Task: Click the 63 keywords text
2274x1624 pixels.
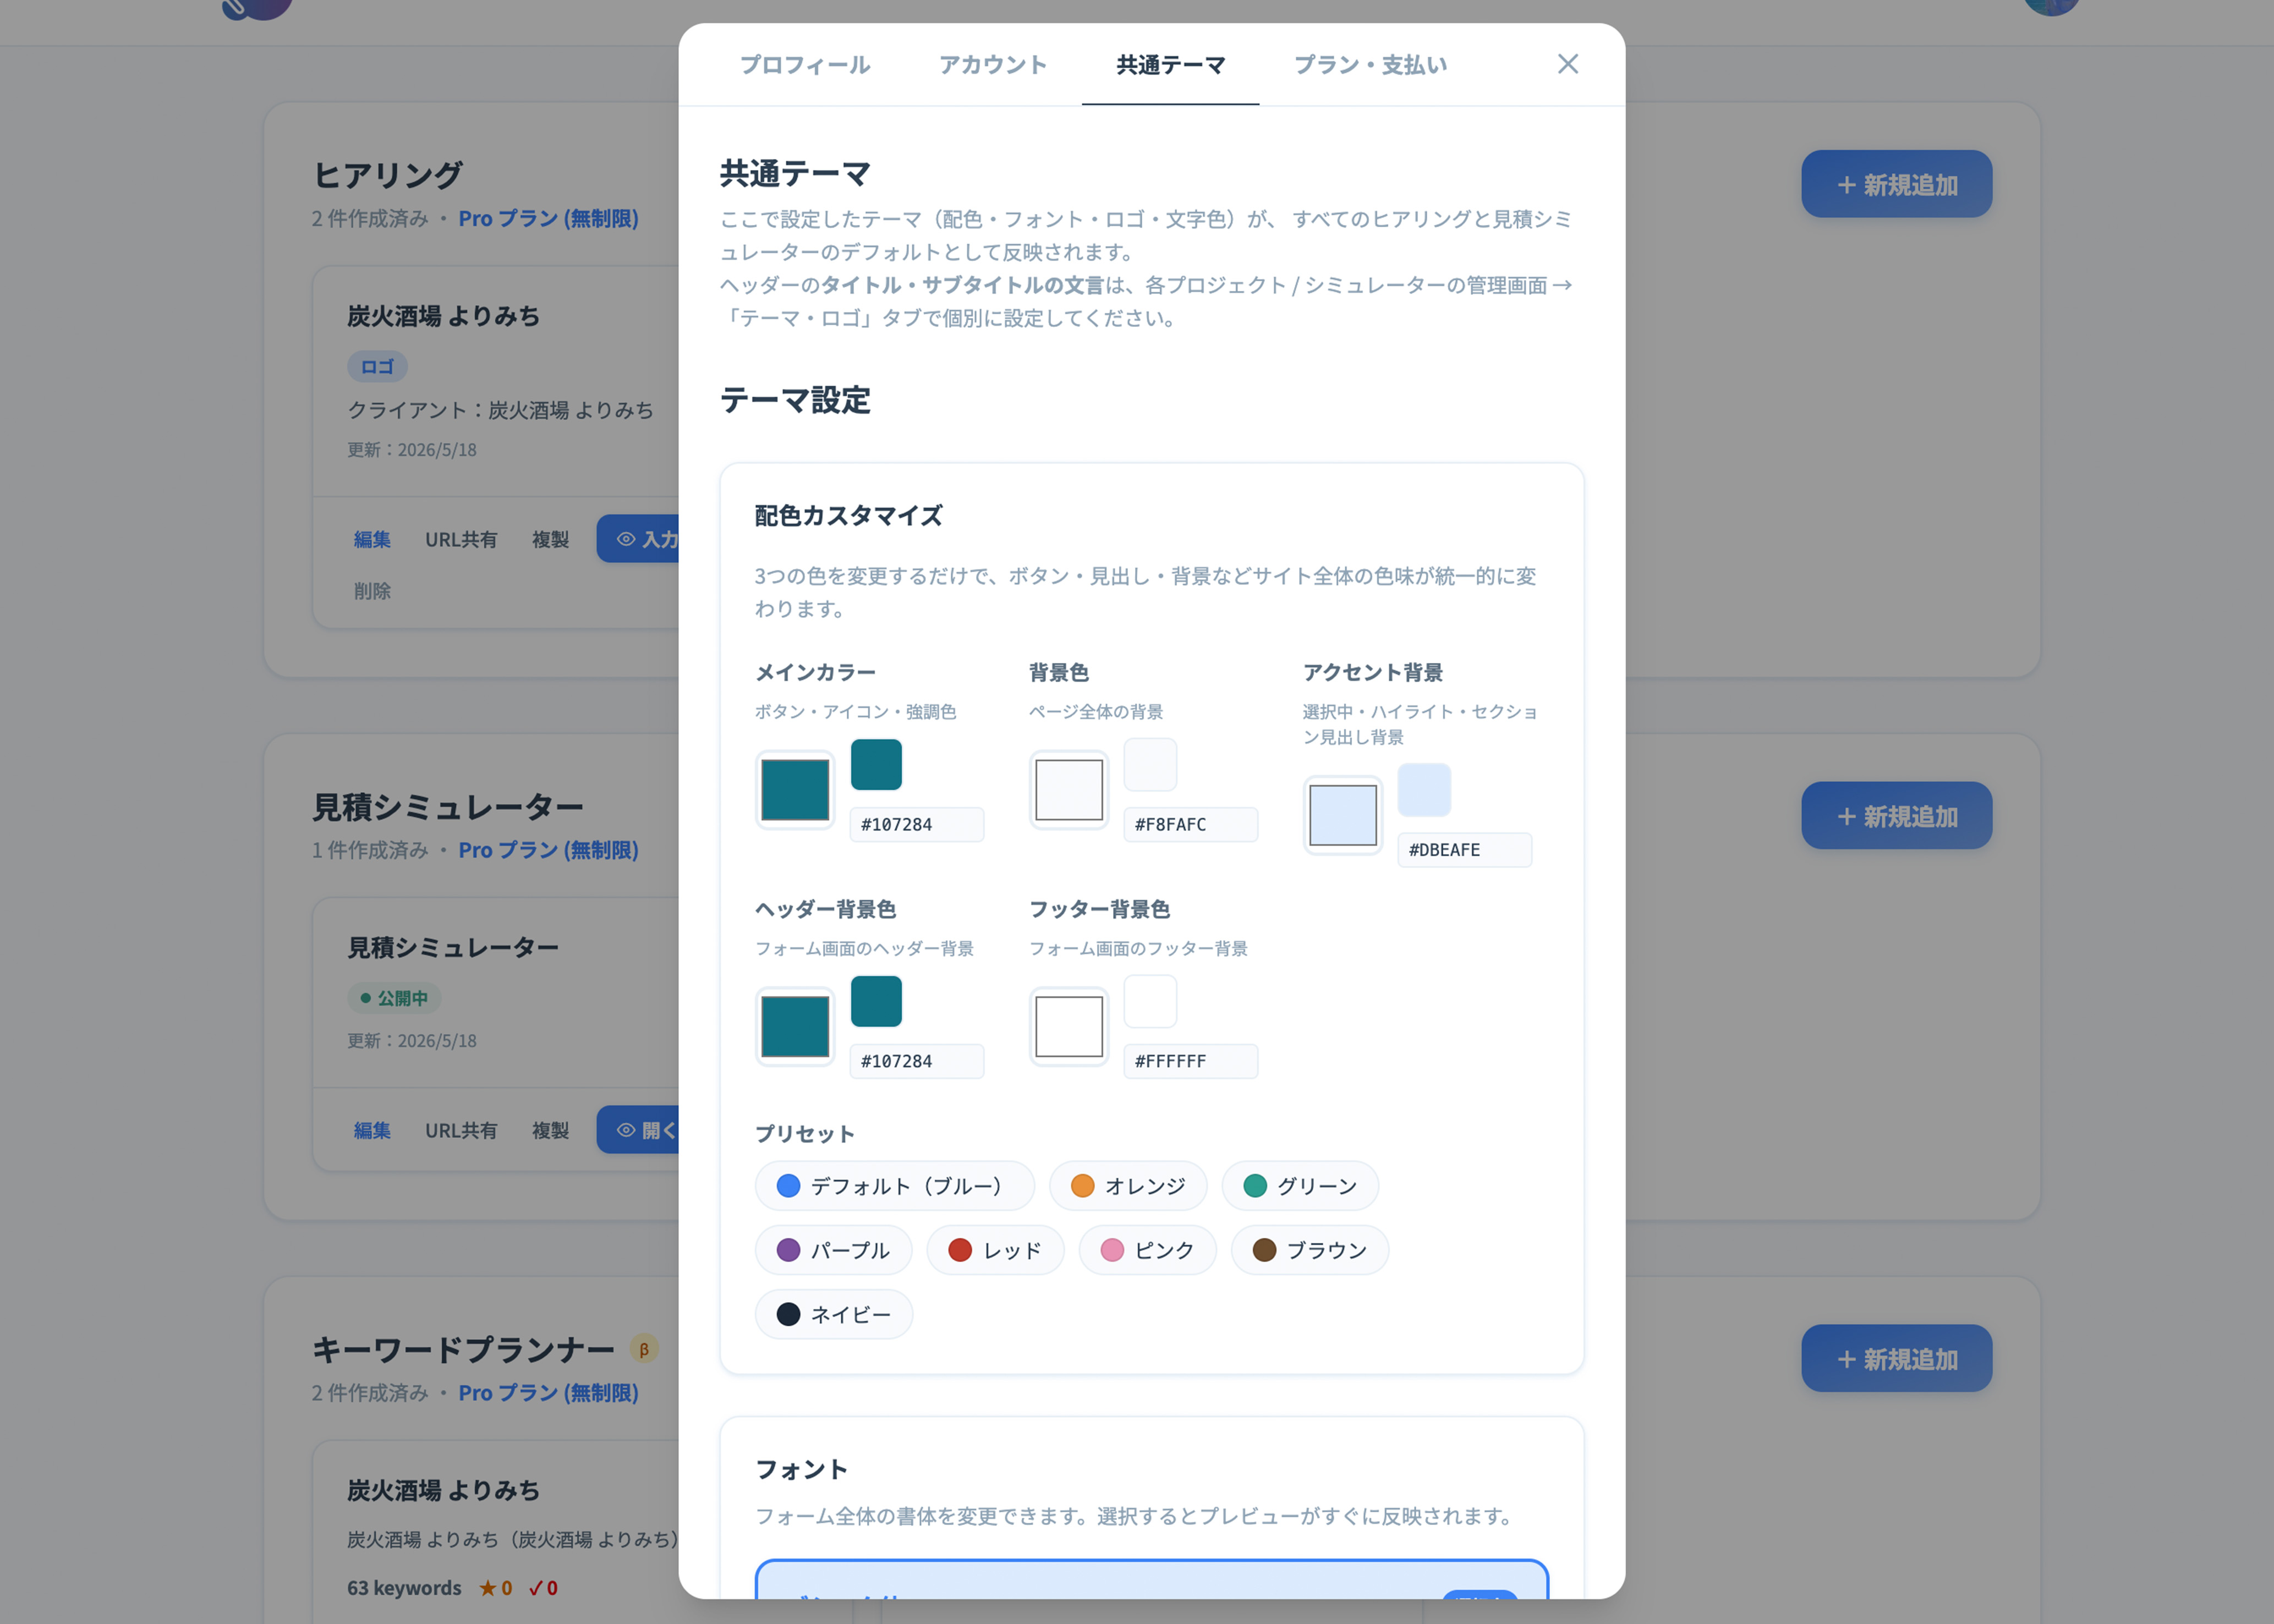Action: 404,1588
